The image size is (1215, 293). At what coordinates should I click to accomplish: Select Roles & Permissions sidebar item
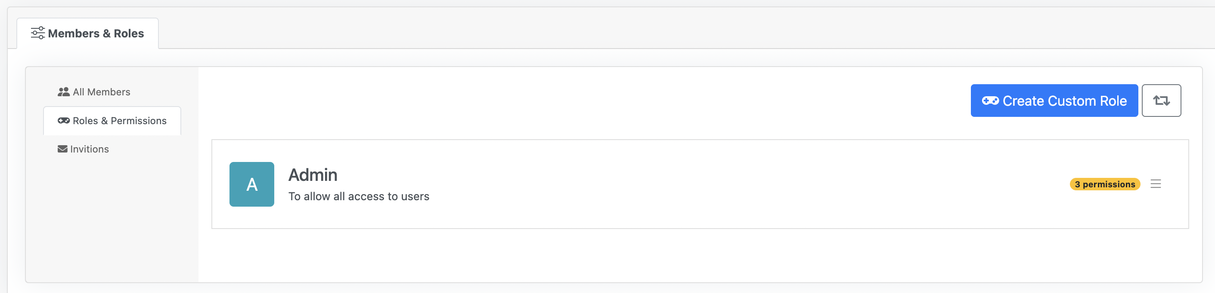[119, 121]
